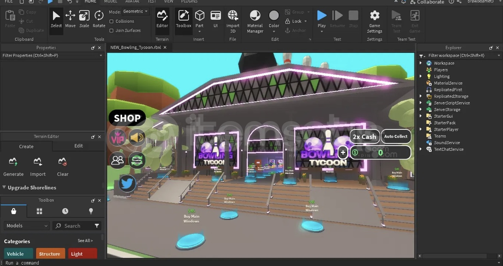Select SoundService in Explorer
Viewport: 503px width, 266px height.
point(447,143)
